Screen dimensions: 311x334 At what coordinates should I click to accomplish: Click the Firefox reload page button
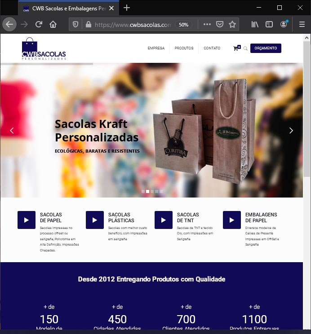pos(39,24)
